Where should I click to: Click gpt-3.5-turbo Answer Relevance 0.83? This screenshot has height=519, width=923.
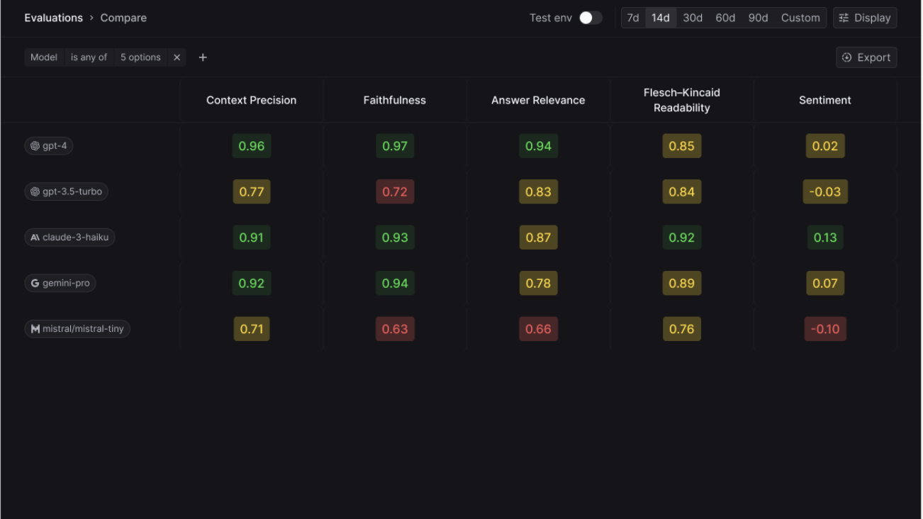pos(538,191)
